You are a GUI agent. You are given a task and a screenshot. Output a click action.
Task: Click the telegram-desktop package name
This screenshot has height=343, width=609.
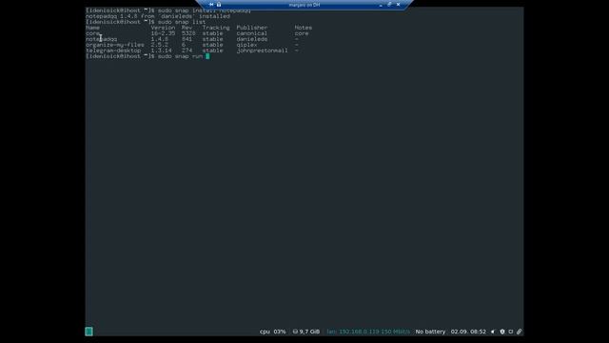click(113, 50)
